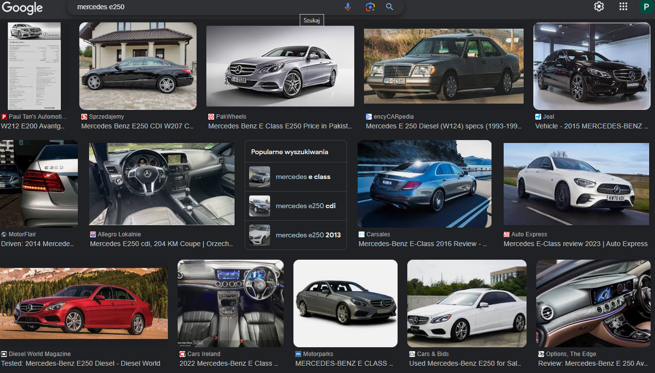Click the Allegro Lokalnie source favicon
Image resolution: width=655 pixels, height=373 pixels.
[93, 234]
